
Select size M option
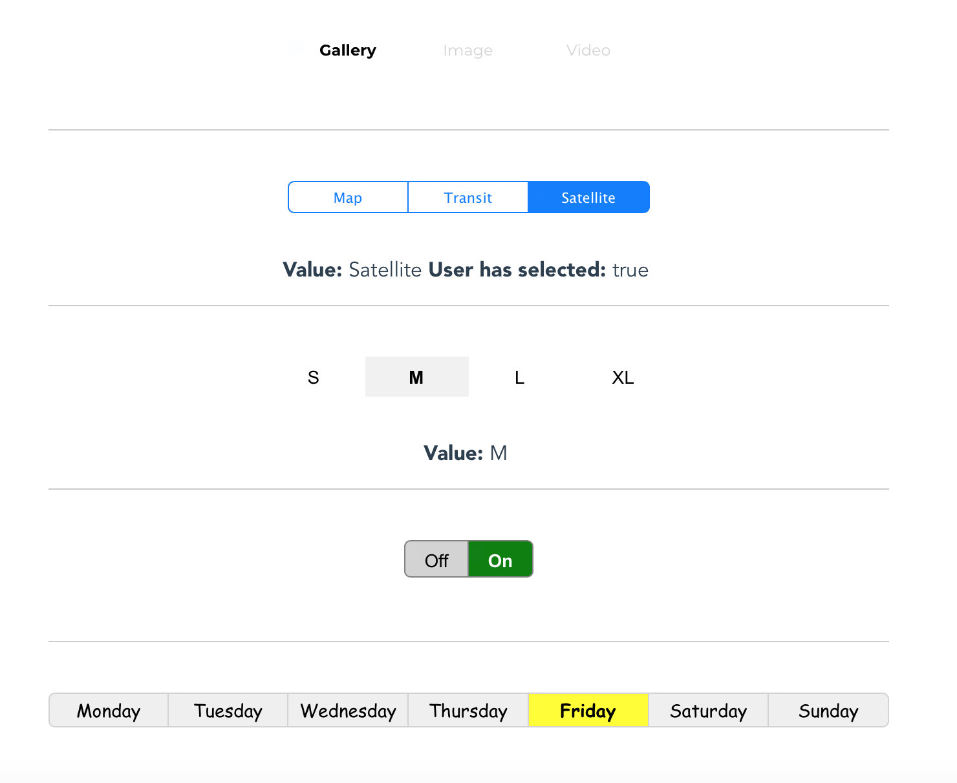point(416,377)
